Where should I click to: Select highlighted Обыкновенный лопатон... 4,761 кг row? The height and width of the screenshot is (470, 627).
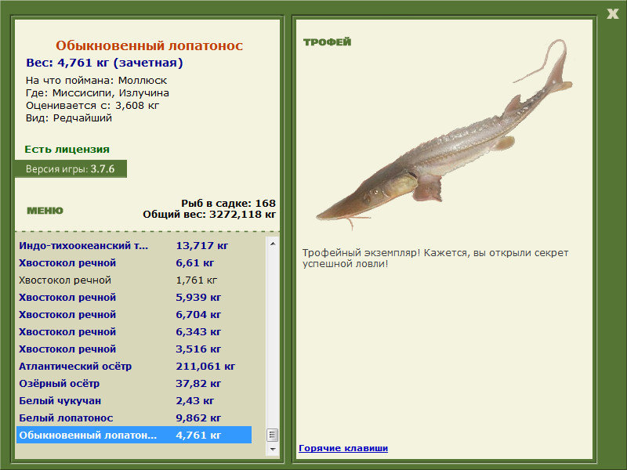[x=134, y=435]
